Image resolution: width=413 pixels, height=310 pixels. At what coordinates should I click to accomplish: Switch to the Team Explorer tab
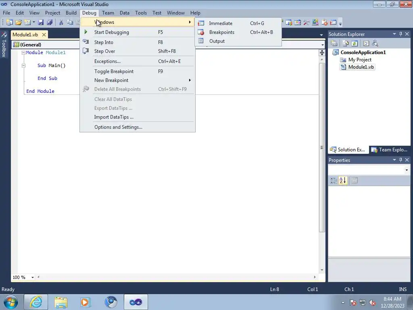(389, 150)
